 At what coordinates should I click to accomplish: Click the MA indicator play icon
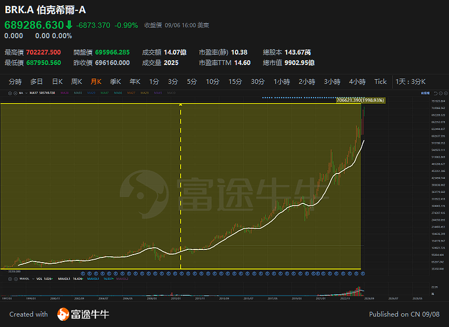click(15, 93)
